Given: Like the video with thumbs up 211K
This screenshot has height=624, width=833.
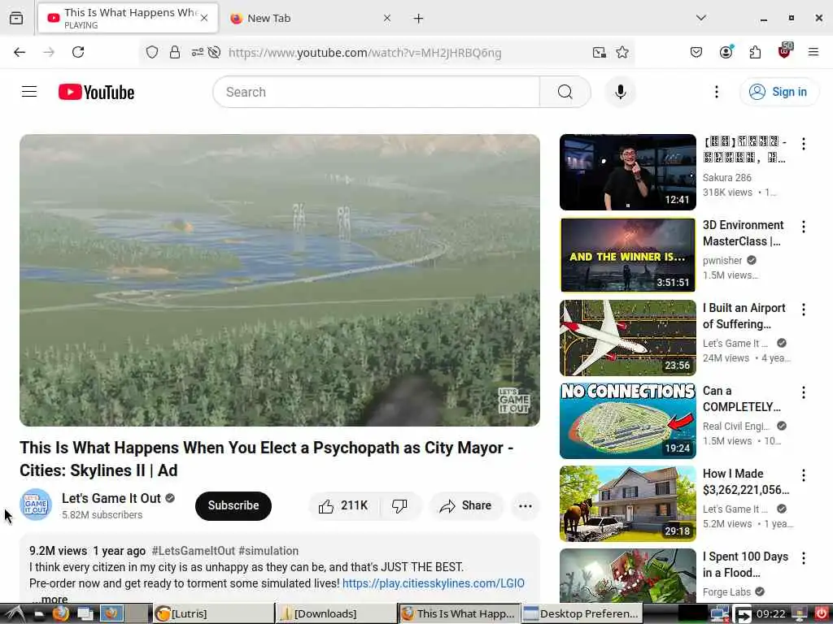Looking at the screenshot, I should 343,505.
